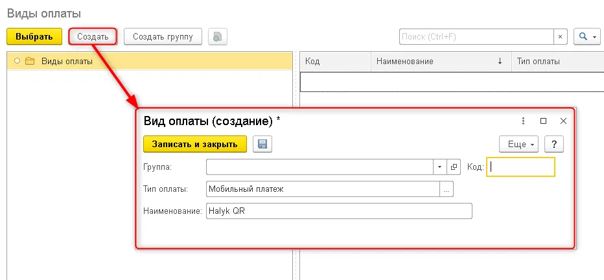Click the empty first row in the payment table

pyautogui.click(x=452, y=82)
